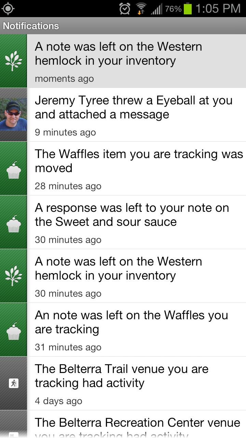246x438 pixels.
Task: Tap cupcake icon next to Waffles note notification
Action: click(13, 330)
